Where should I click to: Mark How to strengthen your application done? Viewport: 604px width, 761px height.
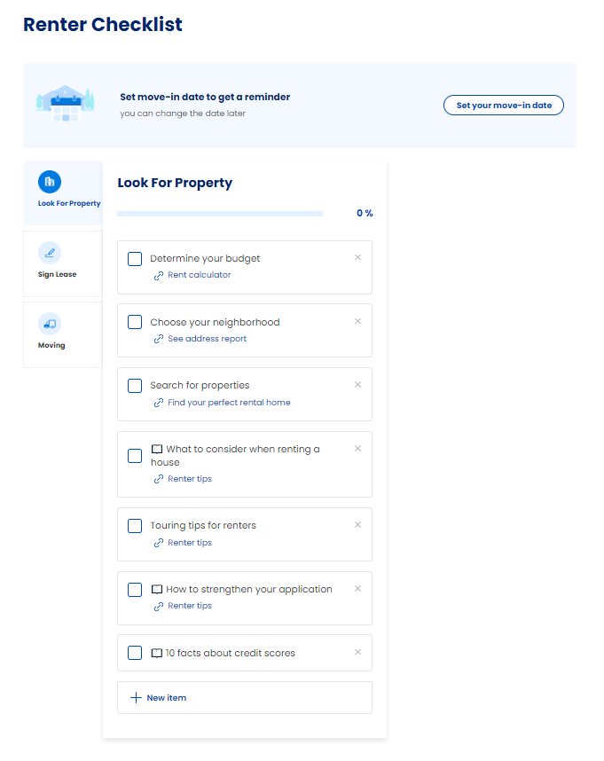pyautogui.click(x=135, y=590)
